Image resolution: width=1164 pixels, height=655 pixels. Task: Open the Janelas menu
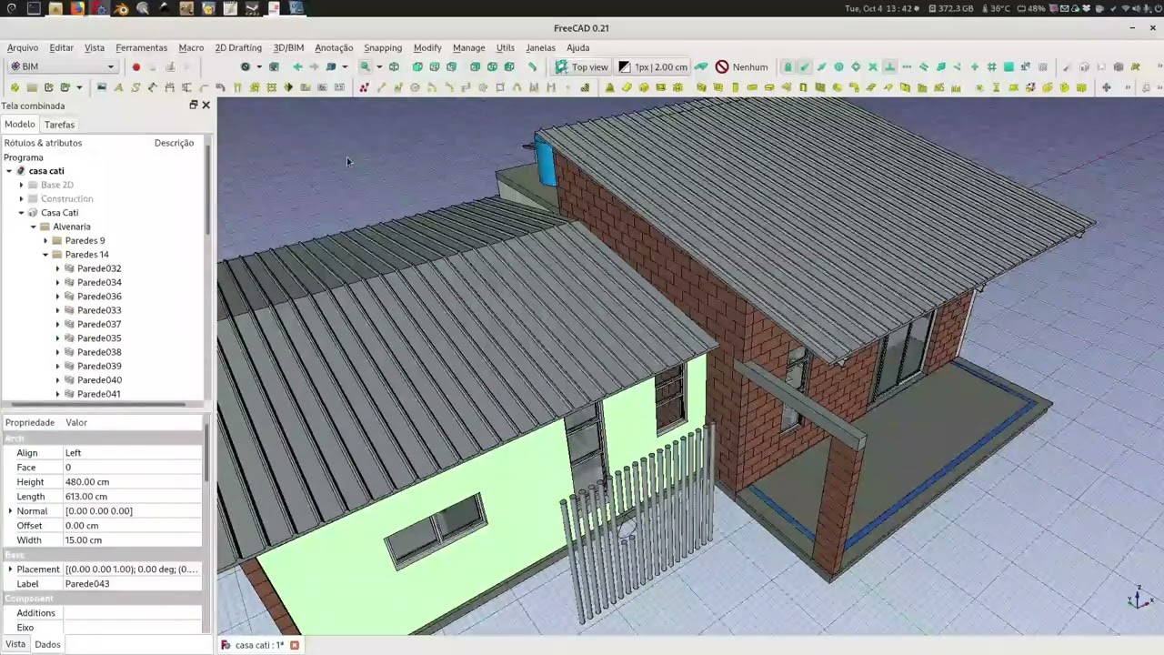540,47
